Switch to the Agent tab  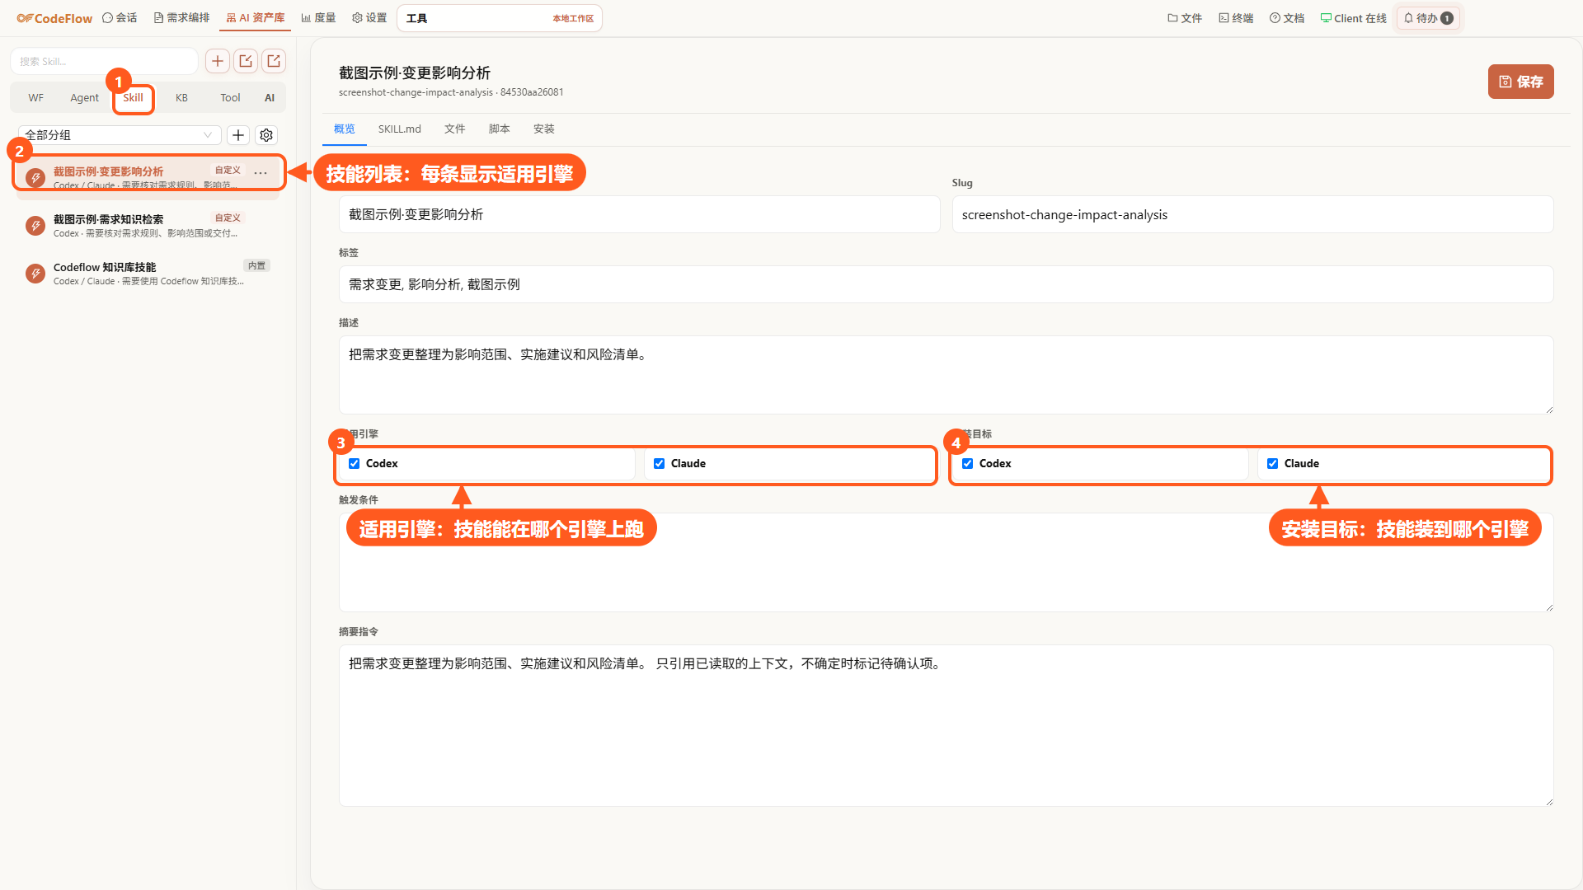(x=84, y=97)
